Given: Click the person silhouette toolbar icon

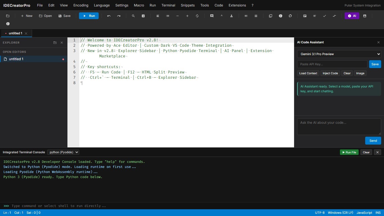Looking at the screenshot, I should 231,16.
